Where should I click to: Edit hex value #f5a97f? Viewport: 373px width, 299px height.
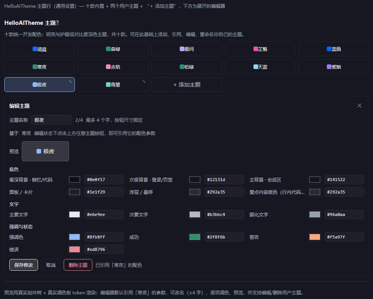point(344,237)
